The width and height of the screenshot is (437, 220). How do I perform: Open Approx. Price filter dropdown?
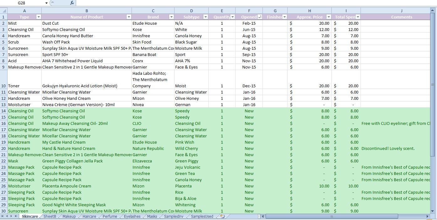tap(329, 17)
